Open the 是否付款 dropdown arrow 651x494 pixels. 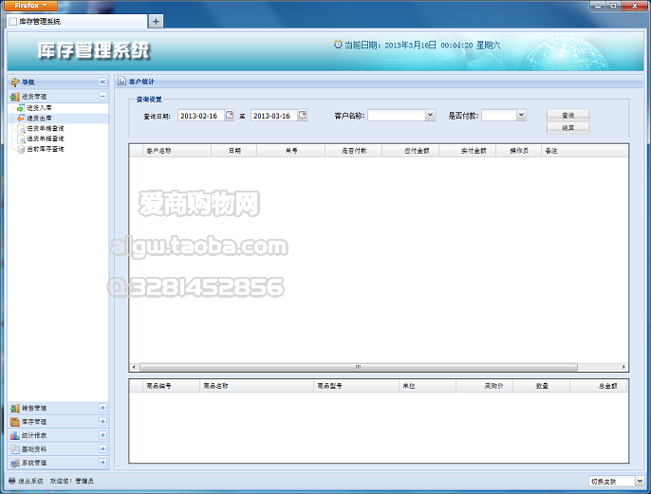[522, 115]
